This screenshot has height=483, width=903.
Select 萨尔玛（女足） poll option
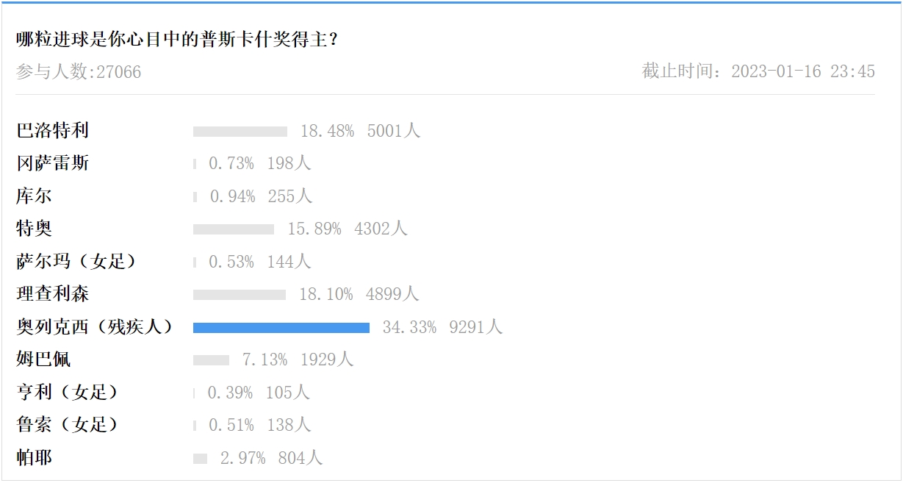pyautogui.click(x=77, y=261)
